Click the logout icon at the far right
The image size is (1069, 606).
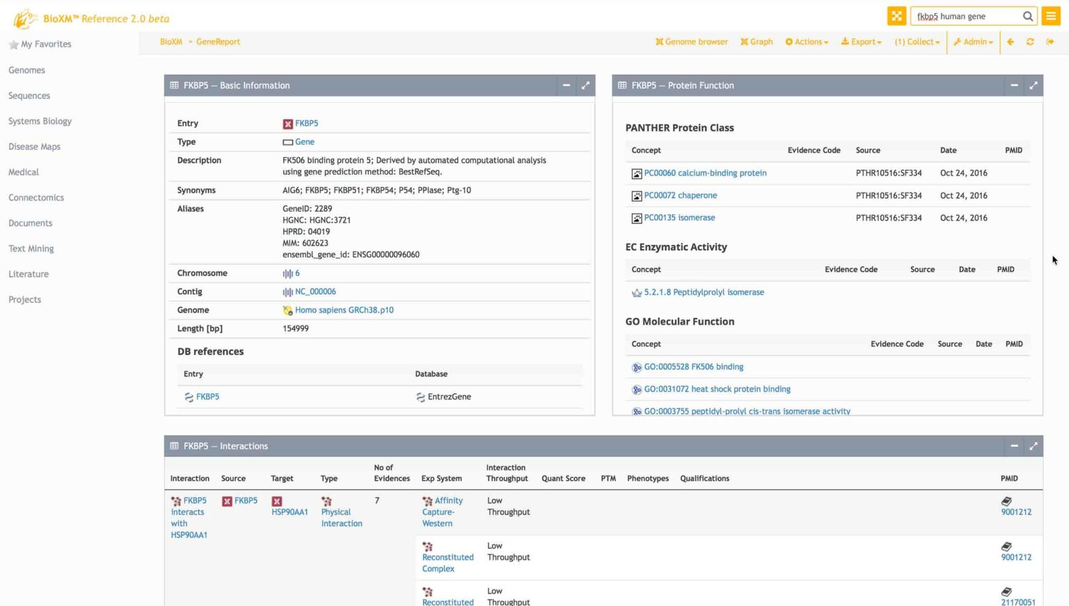click(1050, 42)
